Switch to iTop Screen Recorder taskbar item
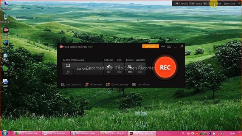242x136 pixels. [142, 133]
